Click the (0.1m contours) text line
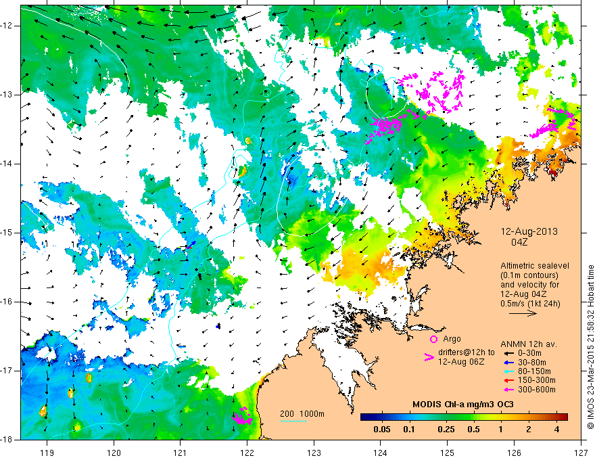 pyautogui.click(x=529, y=275)
